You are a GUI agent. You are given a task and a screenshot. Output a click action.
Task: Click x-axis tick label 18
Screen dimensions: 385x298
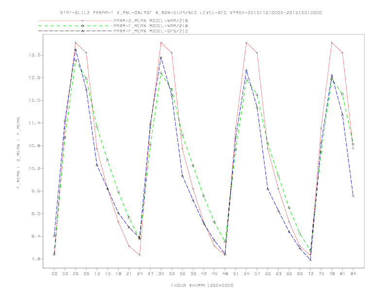118,274
